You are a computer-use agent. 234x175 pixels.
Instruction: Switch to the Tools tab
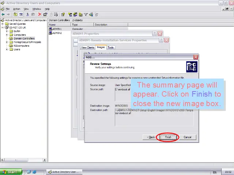pos(110,47)
